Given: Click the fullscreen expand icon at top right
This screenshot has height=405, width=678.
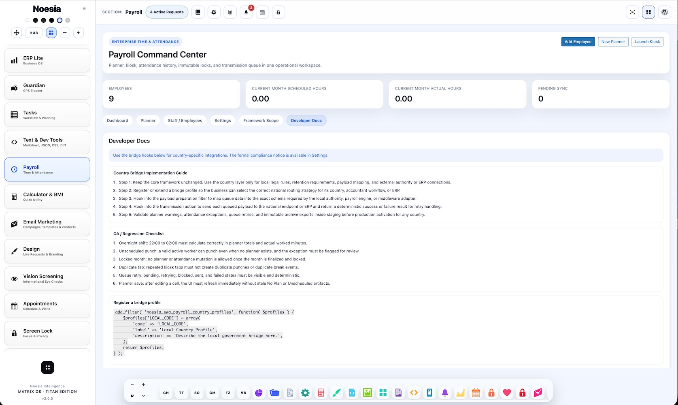Looking at the screenshot, I should coord(632,12).
